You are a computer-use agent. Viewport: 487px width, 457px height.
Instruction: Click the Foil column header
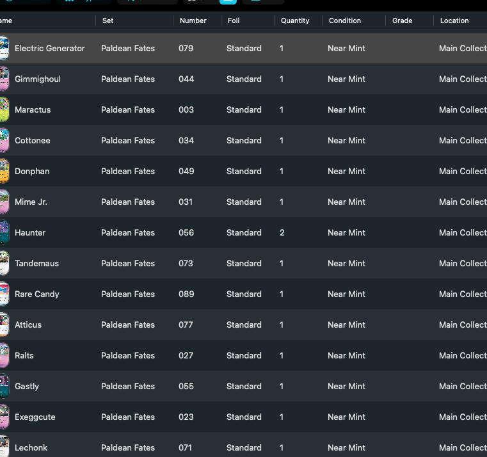click(233, 20)
